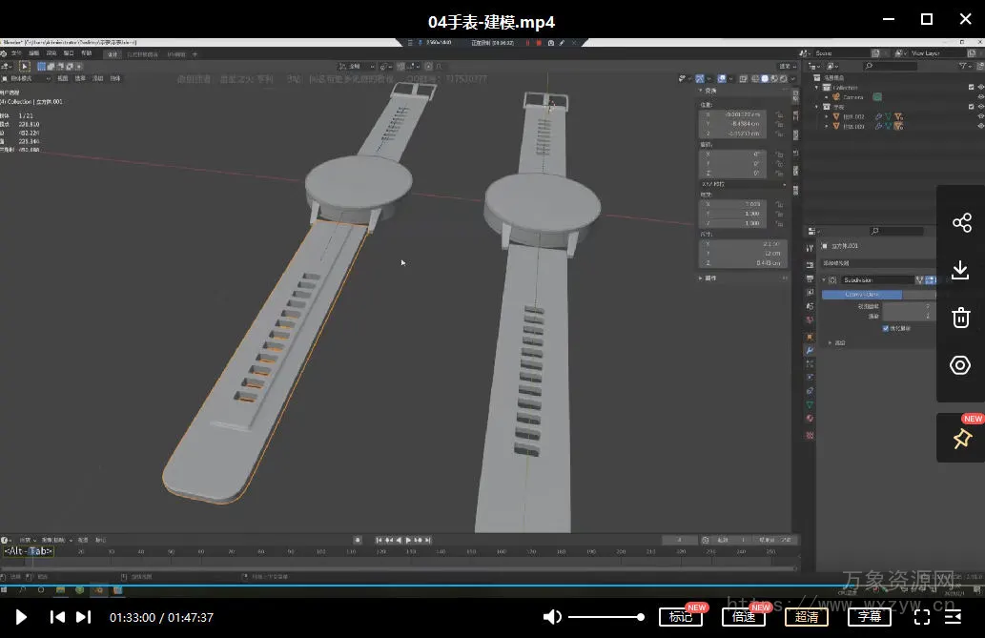Click the download icon in the side panel
The height and width of the screenshot is (638, 985).
click(x=961, y=271)
